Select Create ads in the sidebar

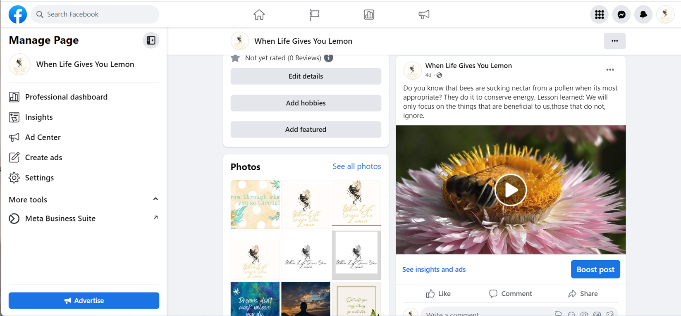84,158
